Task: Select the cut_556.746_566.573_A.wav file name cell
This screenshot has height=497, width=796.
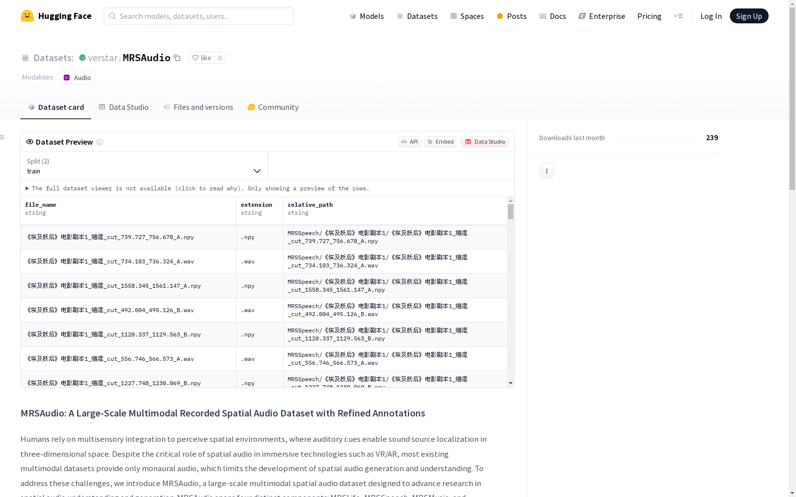Action: [x=128, y=359]
